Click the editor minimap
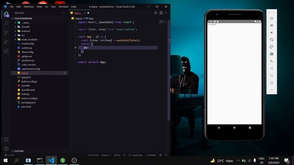 click(x=162, y=22)
